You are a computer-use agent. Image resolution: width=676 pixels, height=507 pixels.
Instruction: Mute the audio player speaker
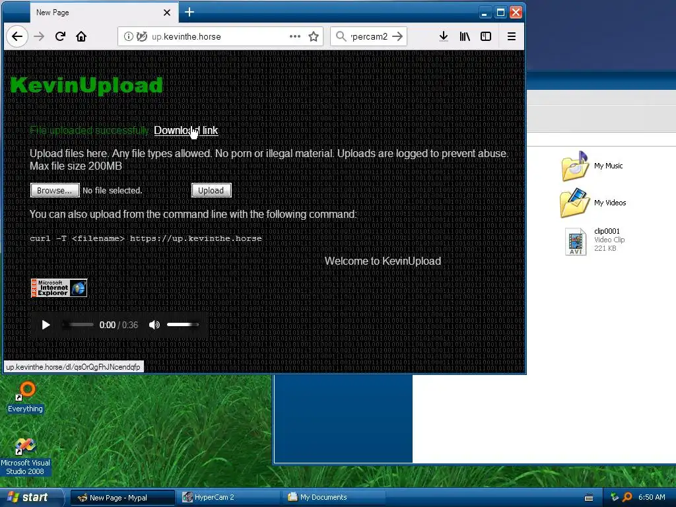click(x=154, y=325)
